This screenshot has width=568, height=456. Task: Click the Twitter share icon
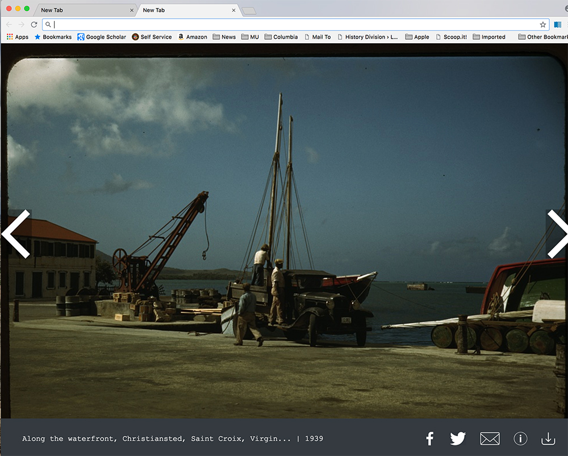458,438
